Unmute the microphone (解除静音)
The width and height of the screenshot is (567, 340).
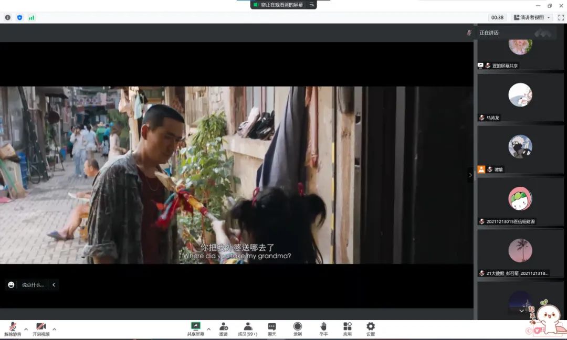click(13, 329)
